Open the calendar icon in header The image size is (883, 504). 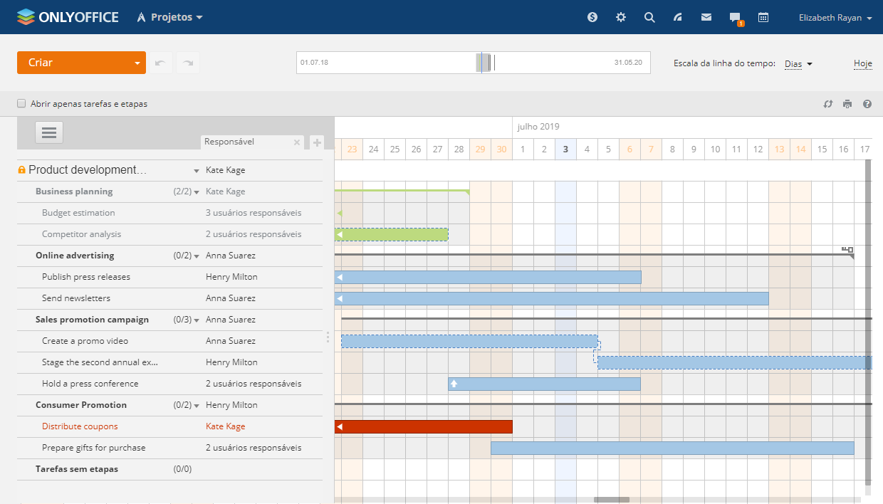pos(763,17)
